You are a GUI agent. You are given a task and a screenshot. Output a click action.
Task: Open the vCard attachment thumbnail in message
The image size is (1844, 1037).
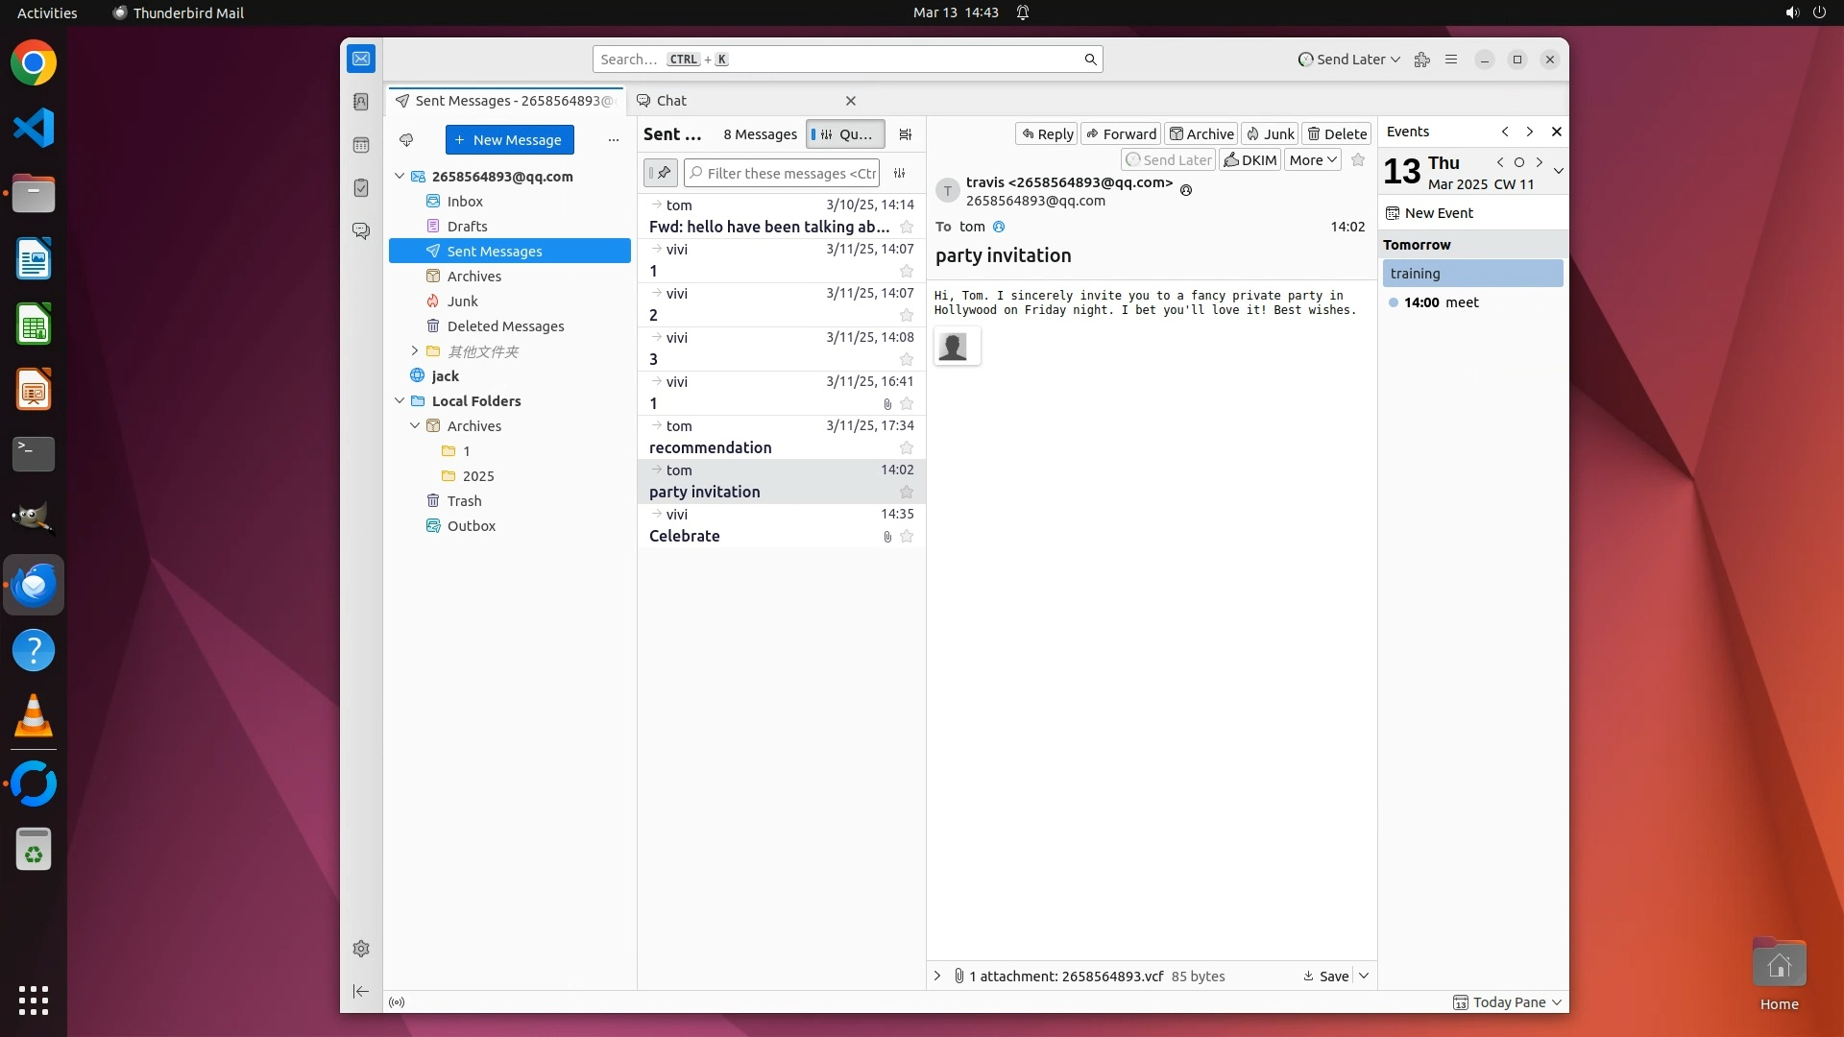tap(953, 347)
